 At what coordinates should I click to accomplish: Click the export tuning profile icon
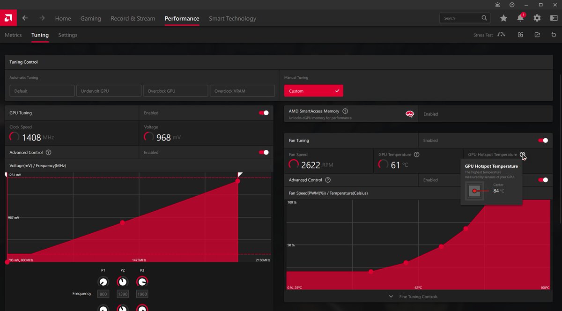[x=537, y=35]
